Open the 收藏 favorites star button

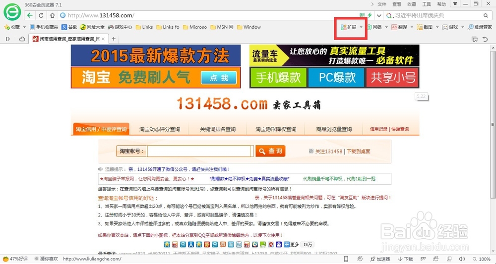click(x=12, y=27)
